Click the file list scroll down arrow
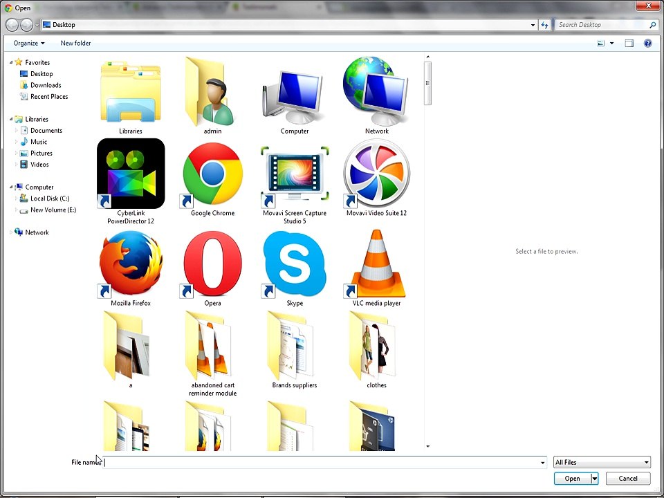 click(427, 446)
